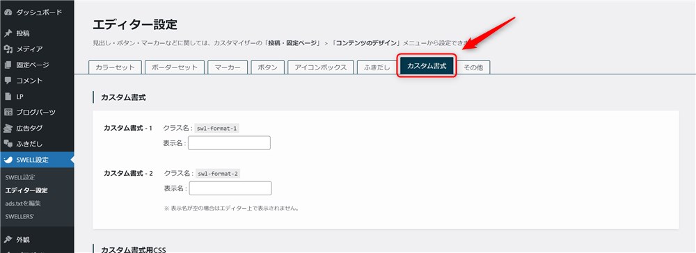This screenshot has height=253, width=696.
Task: Switch to the カラーセット tab
Action: (x=115, y=67)
